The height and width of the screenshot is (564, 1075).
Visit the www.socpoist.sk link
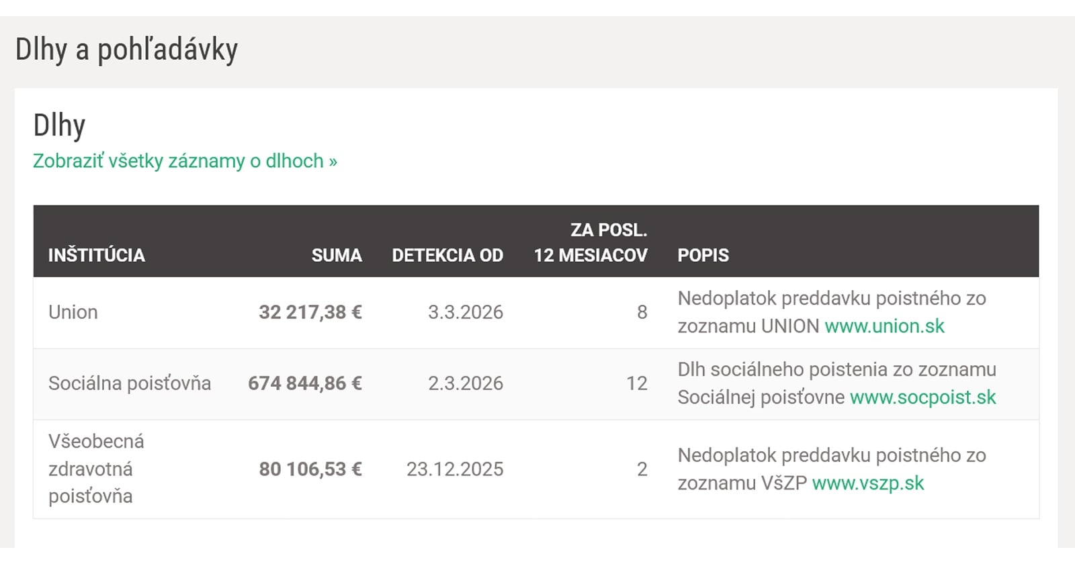click(x=922, y=397)
